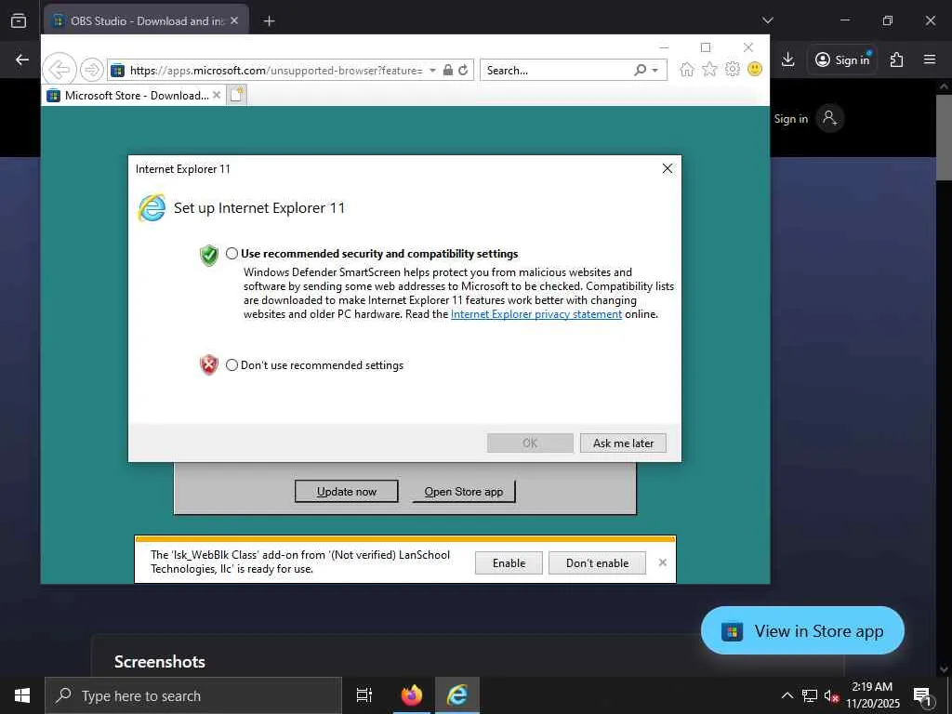Click Firefox account 'Sign in' button
The width and height of the screenshot is (952, 714).
tap(842, 59)
